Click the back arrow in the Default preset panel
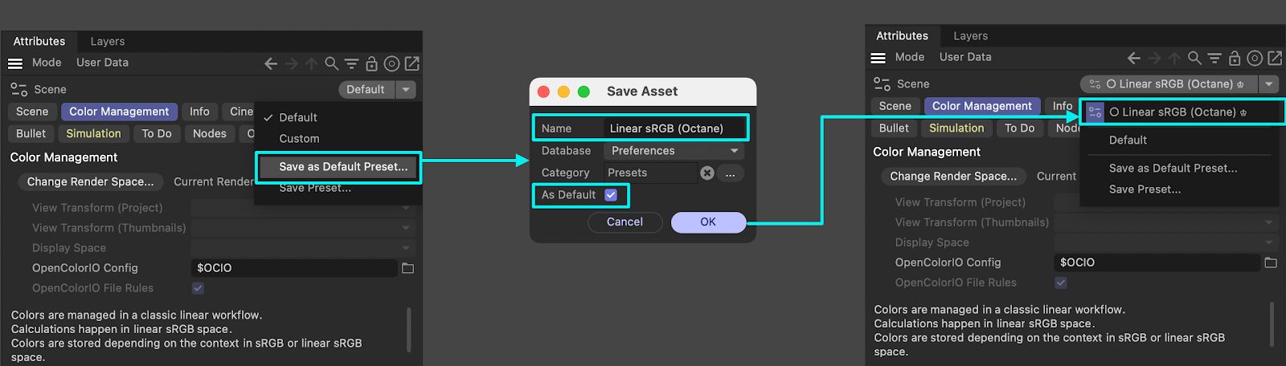This screenshot has height=366, width=1286. pyautogui.click(x=271, y=63)
